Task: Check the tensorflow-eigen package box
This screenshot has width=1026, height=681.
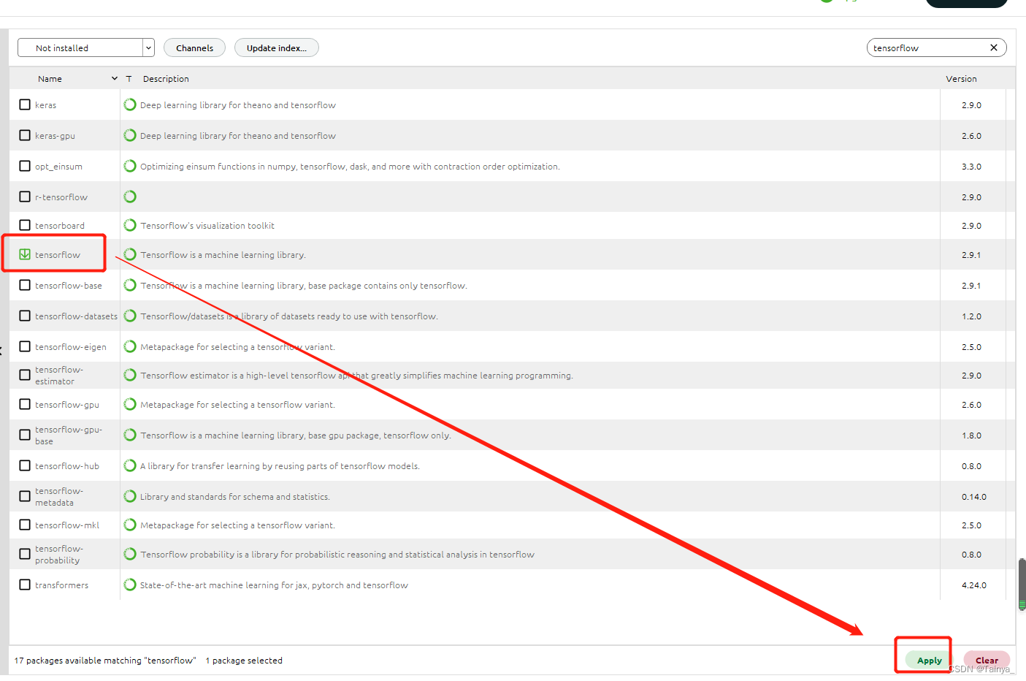Action: [25, 346]
